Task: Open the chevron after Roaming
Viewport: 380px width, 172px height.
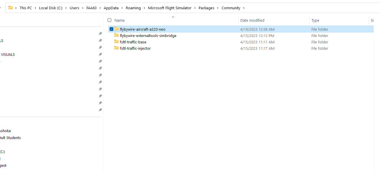Action: pyautogui.click(x=144, y=8)
